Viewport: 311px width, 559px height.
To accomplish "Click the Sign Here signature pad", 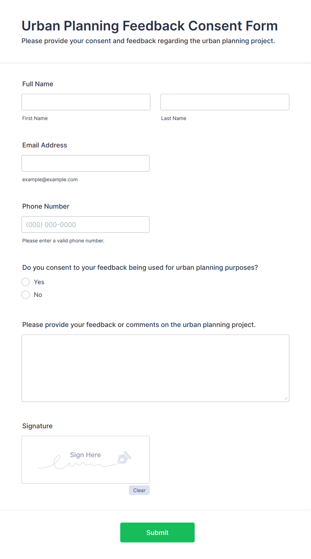I will point(86,460).
